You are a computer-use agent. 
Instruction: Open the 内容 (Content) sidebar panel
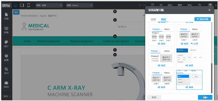[x=6, y=30]
